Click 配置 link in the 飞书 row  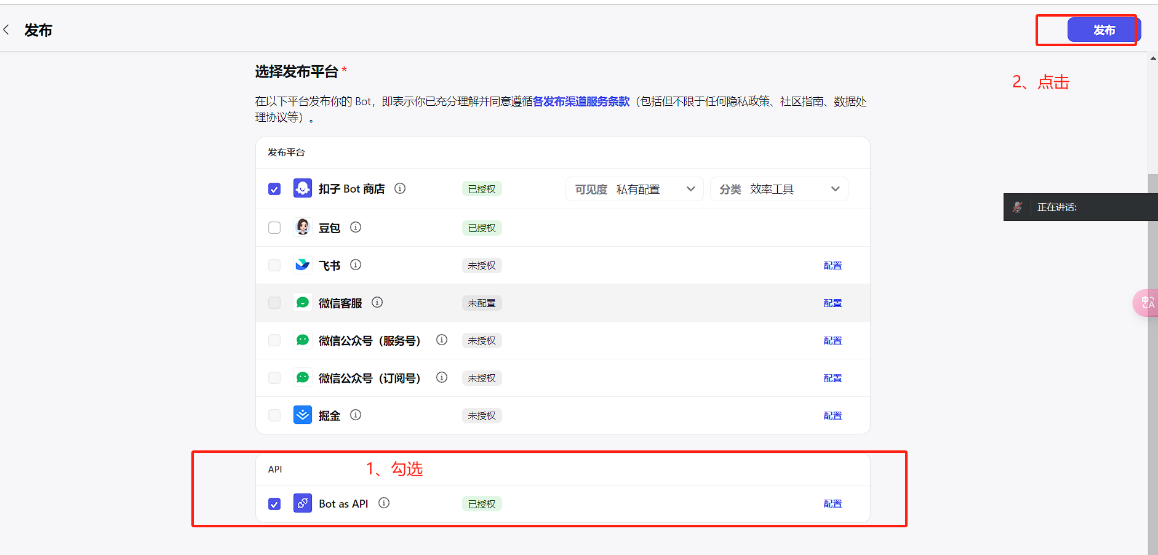pyautogui.click(x=833, y=265)
